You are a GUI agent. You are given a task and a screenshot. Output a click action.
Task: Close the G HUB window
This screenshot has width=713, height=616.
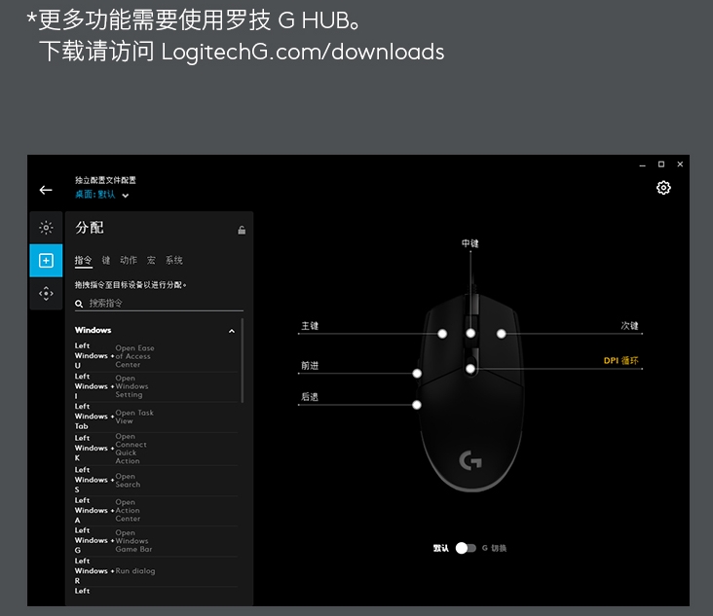pos(680,164)
